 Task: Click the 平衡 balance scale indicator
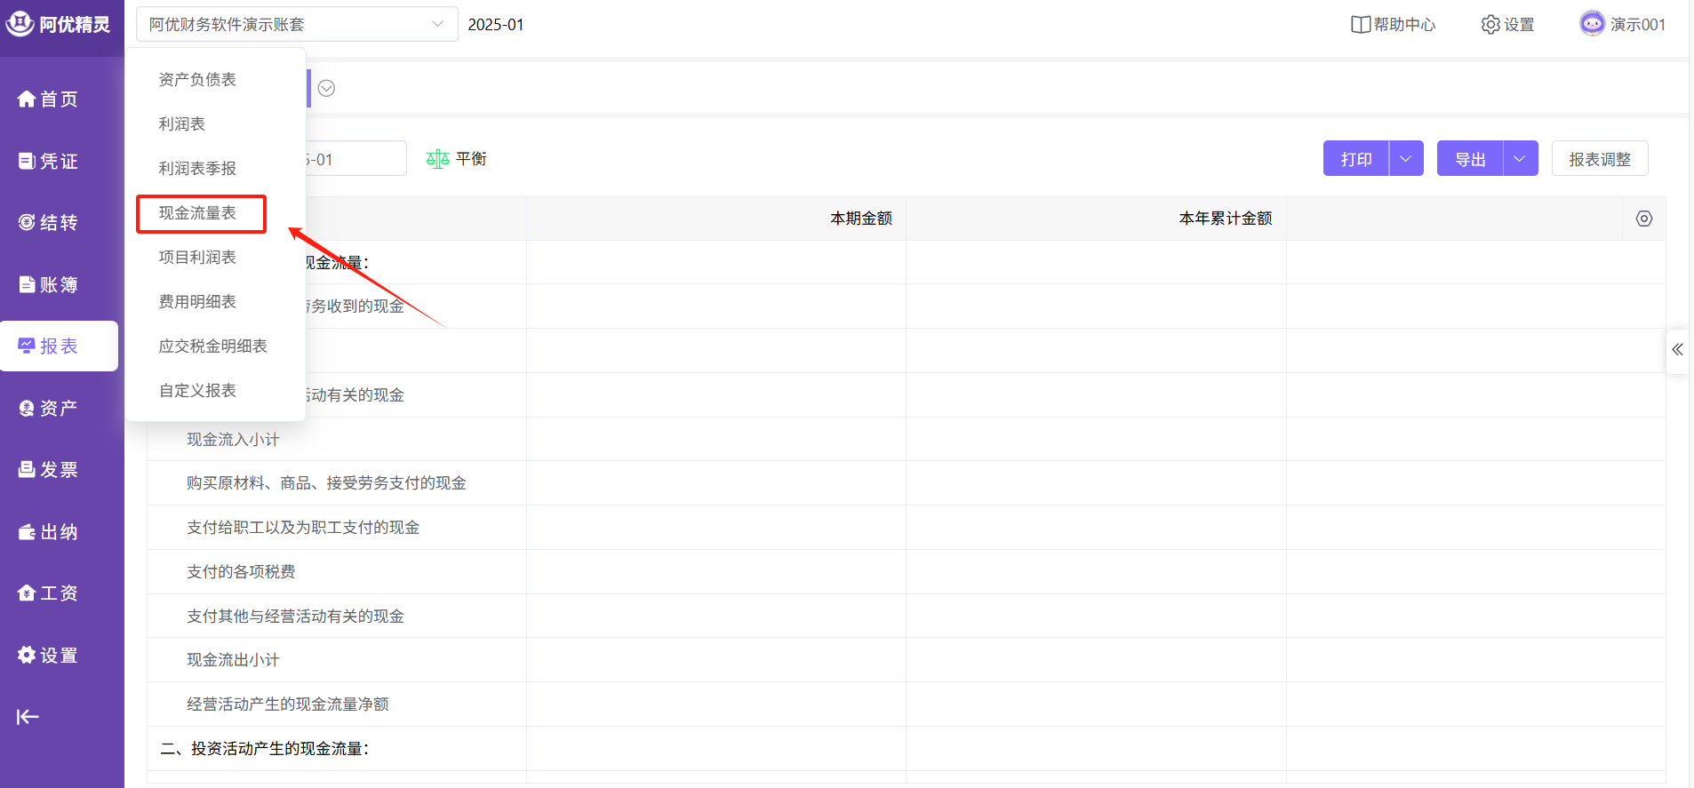click(457, 159)
